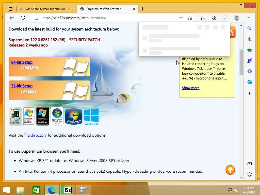Open the Store app from the taskbar
The height and width of the screenshot is (195, 260).
[x=36, y=190]
